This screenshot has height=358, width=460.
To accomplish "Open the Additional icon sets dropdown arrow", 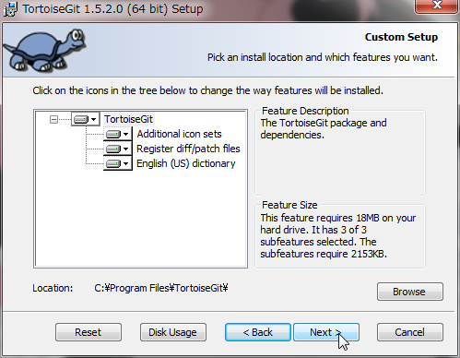I will tap(125, 134).
